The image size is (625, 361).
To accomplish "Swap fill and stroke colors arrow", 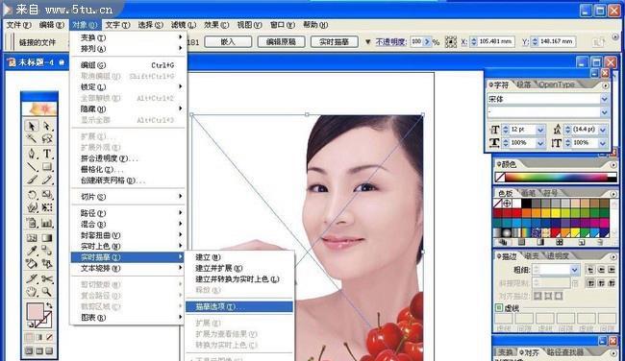I will [x=49, y=305].
